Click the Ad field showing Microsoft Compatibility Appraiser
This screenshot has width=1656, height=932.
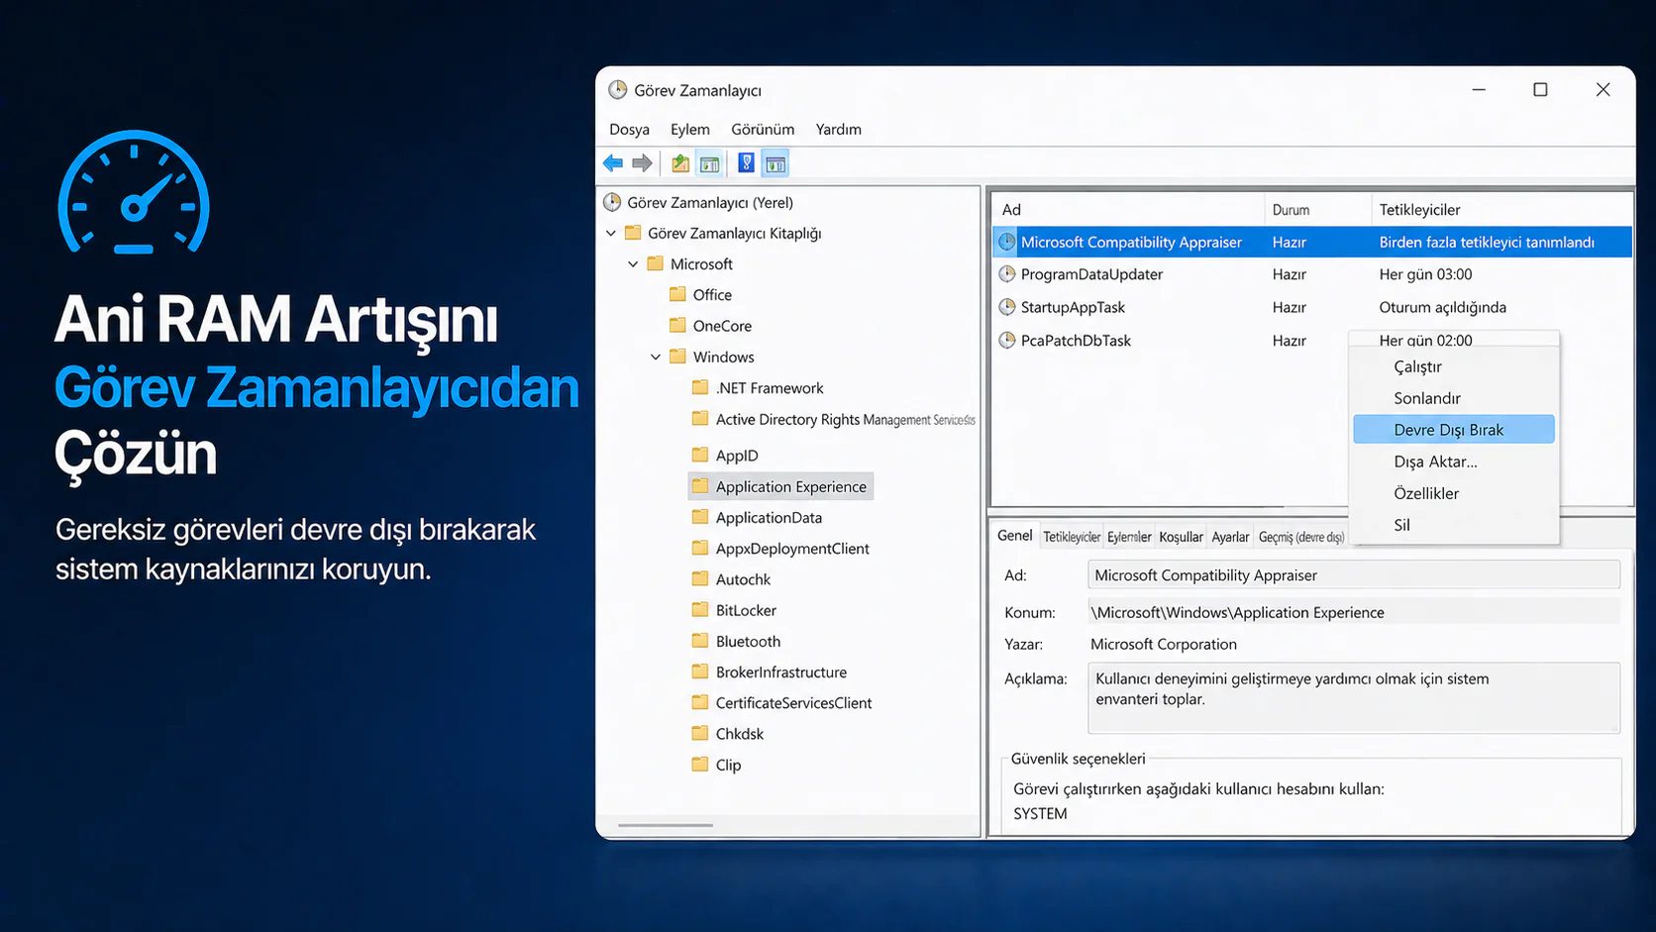(x=1353, y=574)
